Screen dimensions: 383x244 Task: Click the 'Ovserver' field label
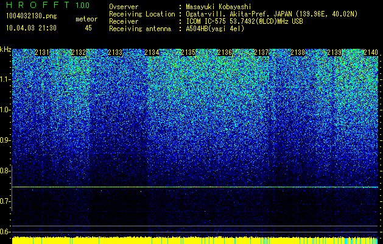pyautogui.click(x=124, y=7)
